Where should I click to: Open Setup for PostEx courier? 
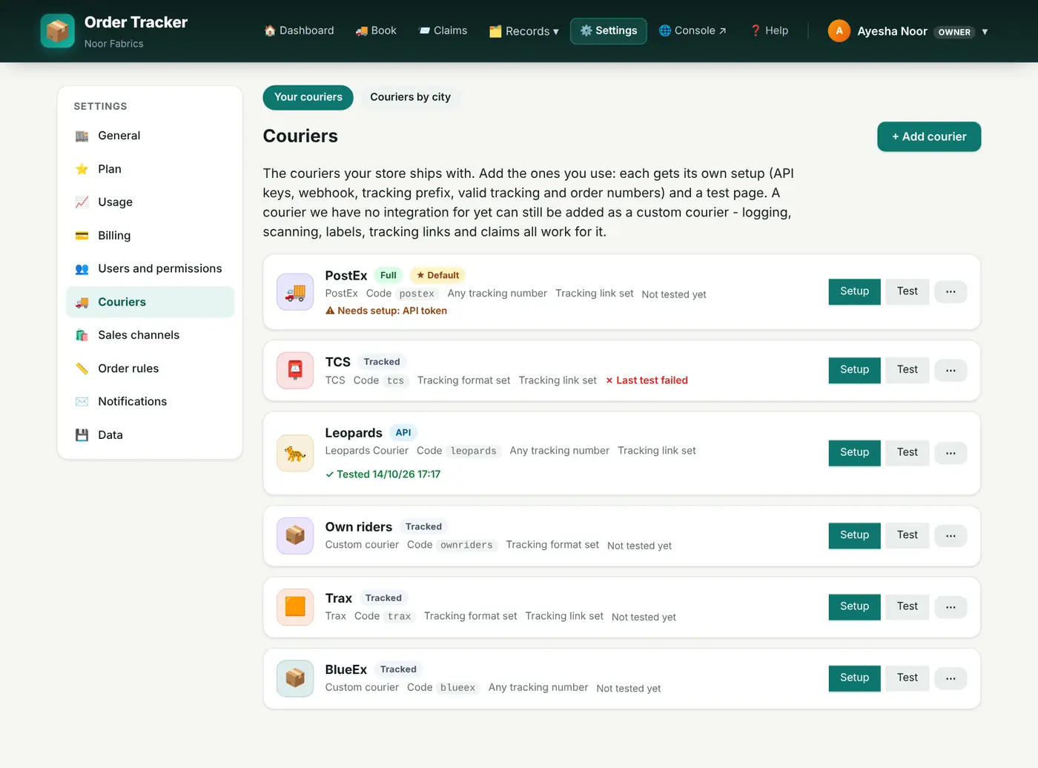click(x=854, y=292)
